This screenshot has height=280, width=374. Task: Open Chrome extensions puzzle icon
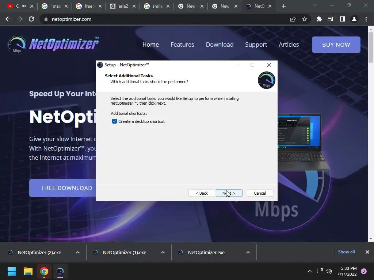319,19
